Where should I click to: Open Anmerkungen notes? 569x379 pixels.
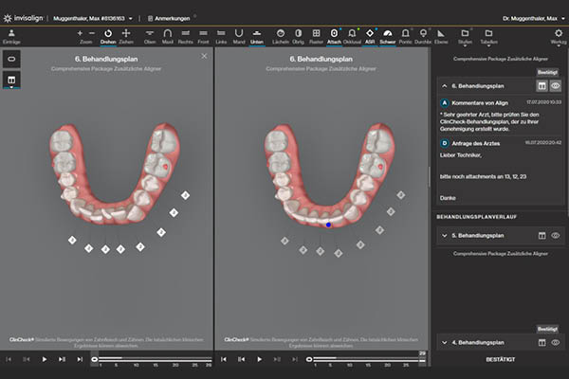(169, 18)
